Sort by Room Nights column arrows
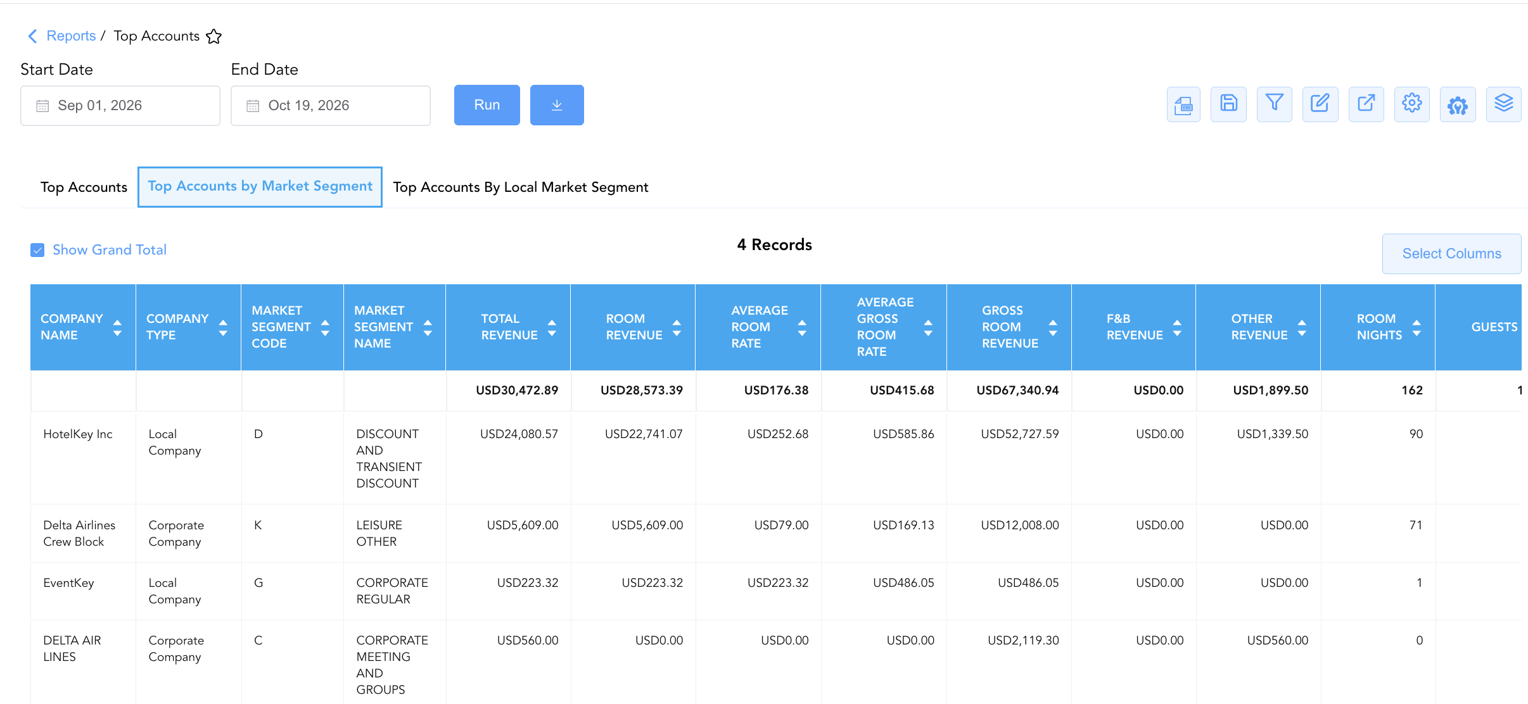 pos(1417,327)
